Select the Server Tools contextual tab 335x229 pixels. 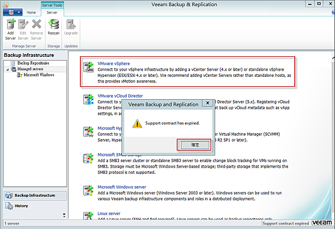pos(52,5)
